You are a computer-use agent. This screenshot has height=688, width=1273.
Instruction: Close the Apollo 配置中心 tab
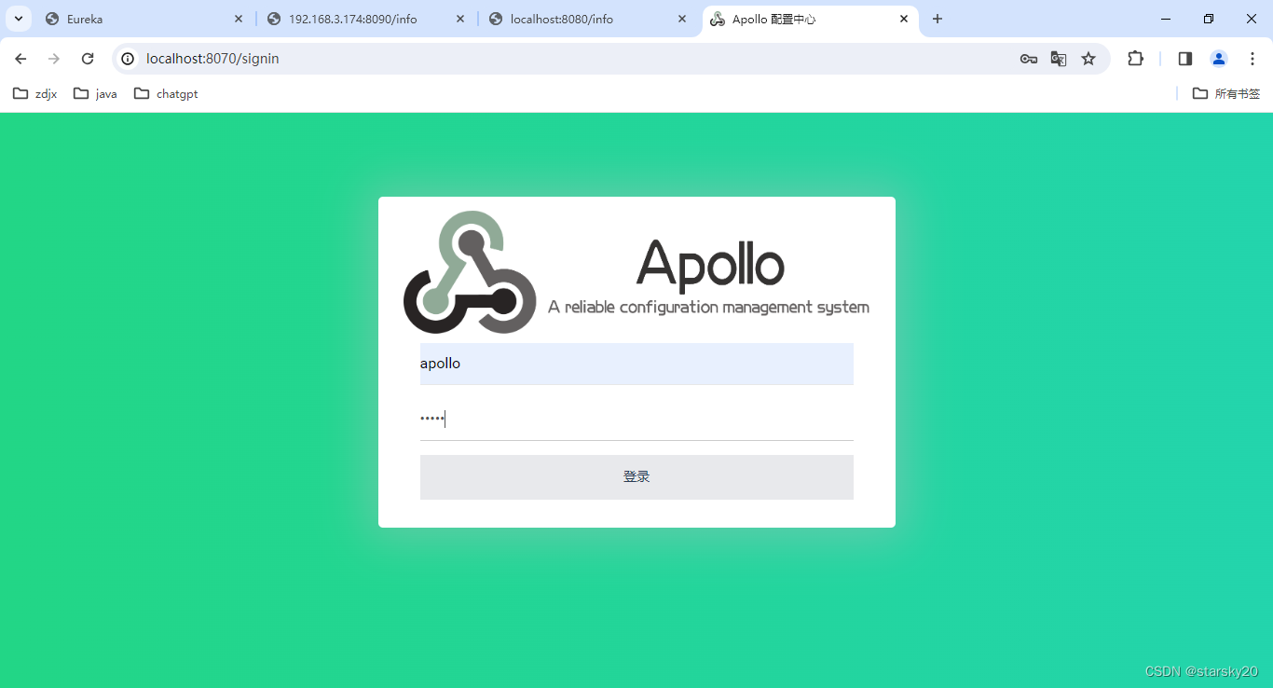click(904, 19)
